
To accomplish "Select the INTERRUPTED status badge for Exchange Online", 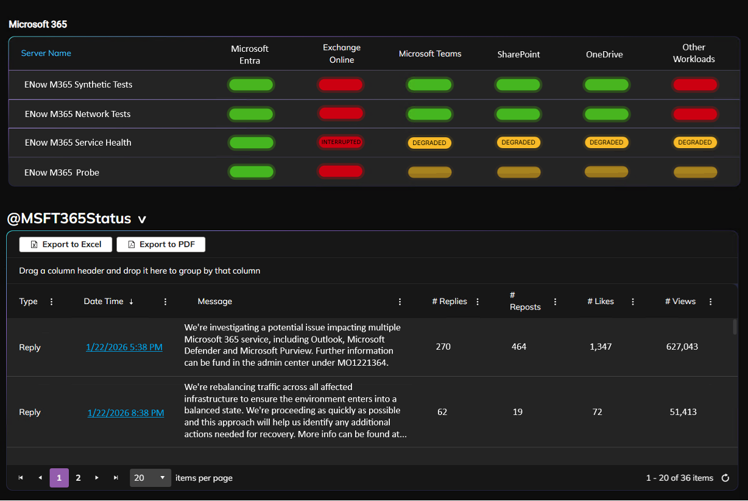I will point(340,142).
